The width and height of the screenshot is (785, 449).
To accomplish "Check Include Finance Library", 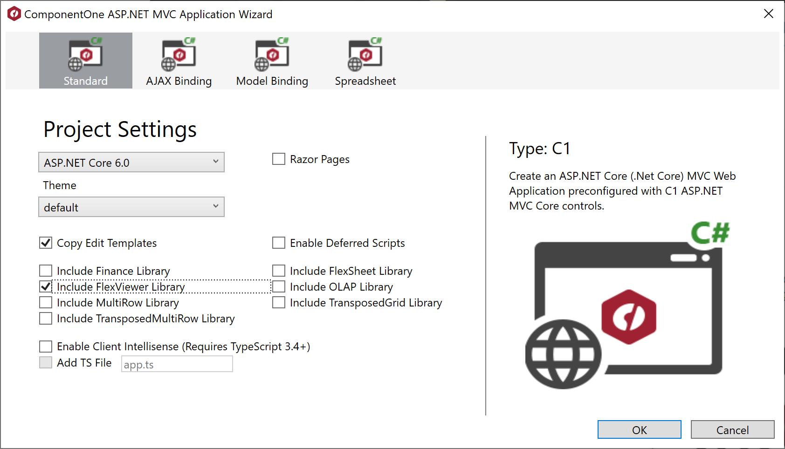I will pyautogui.click(x=46, y=271).
